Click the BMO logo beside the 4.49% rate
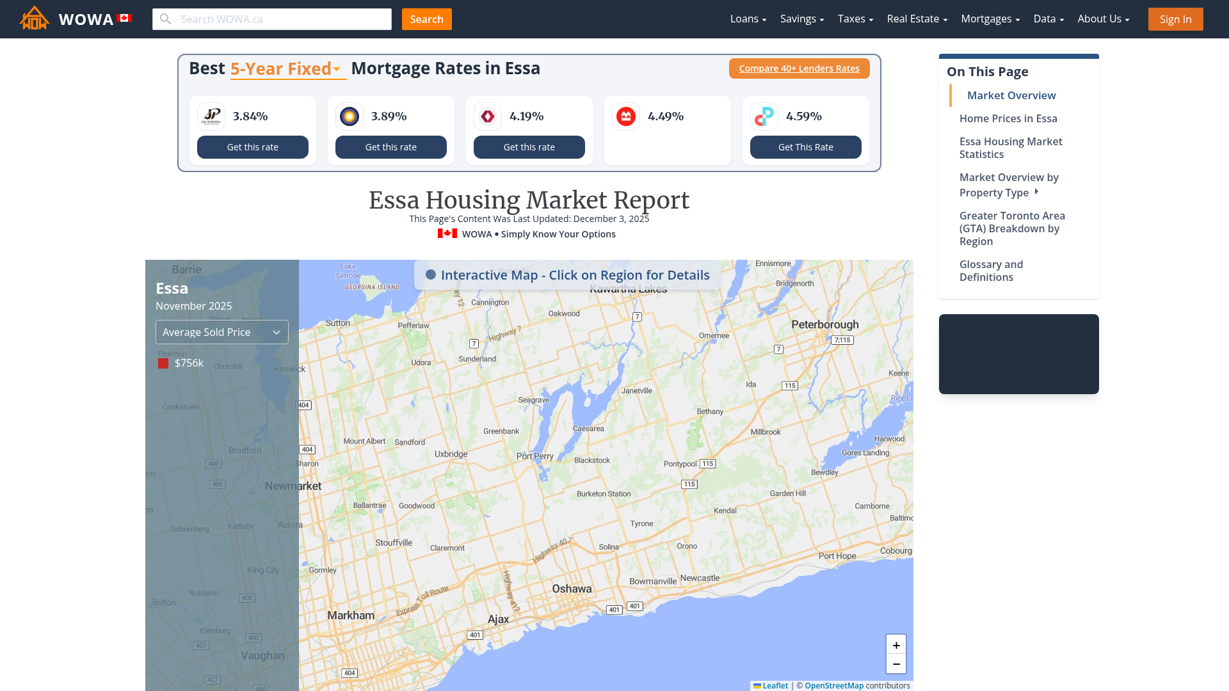Viewport: 1229px width, 691px height. (x=625, y=116)
